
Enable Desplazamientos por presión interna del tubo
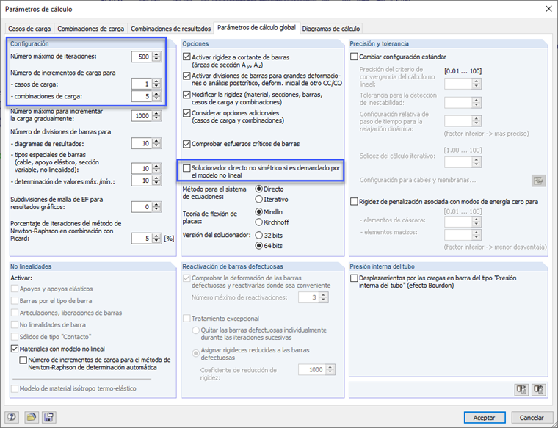tap(354, 278)
